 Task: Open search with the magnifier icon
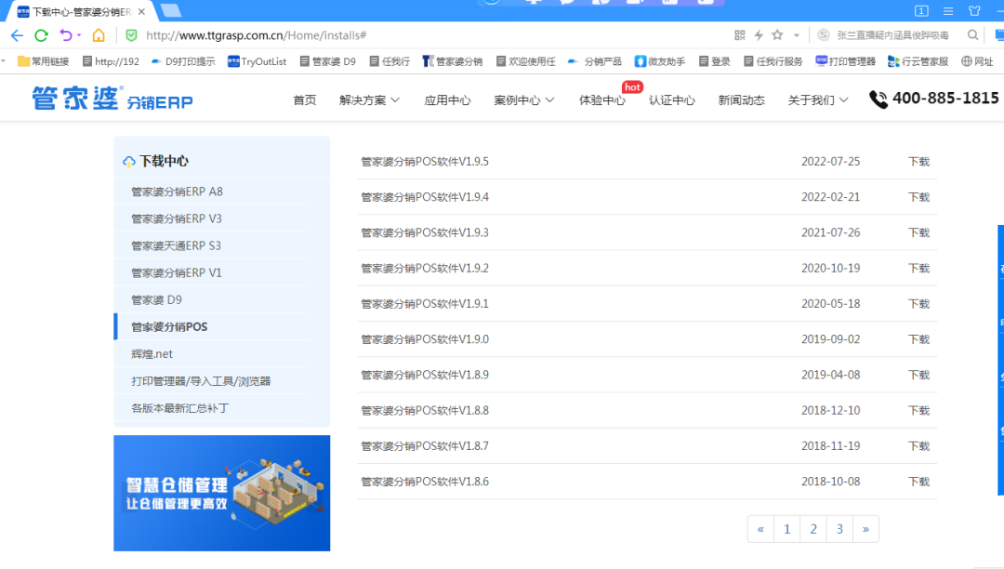point(972,34)
